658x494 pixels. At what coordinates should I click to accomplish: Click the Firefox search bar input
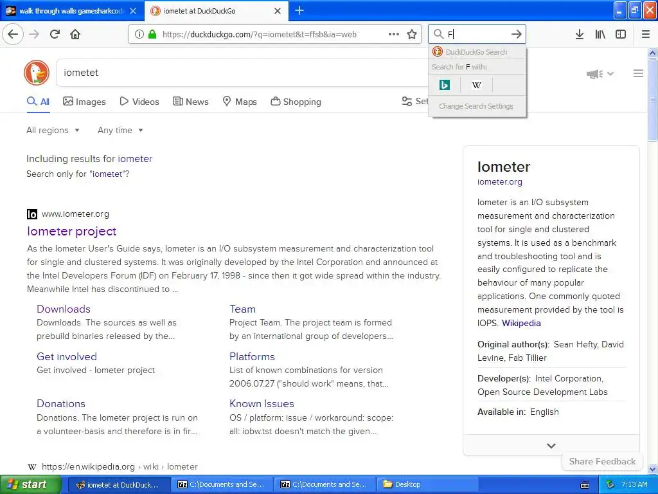(477, 34)
